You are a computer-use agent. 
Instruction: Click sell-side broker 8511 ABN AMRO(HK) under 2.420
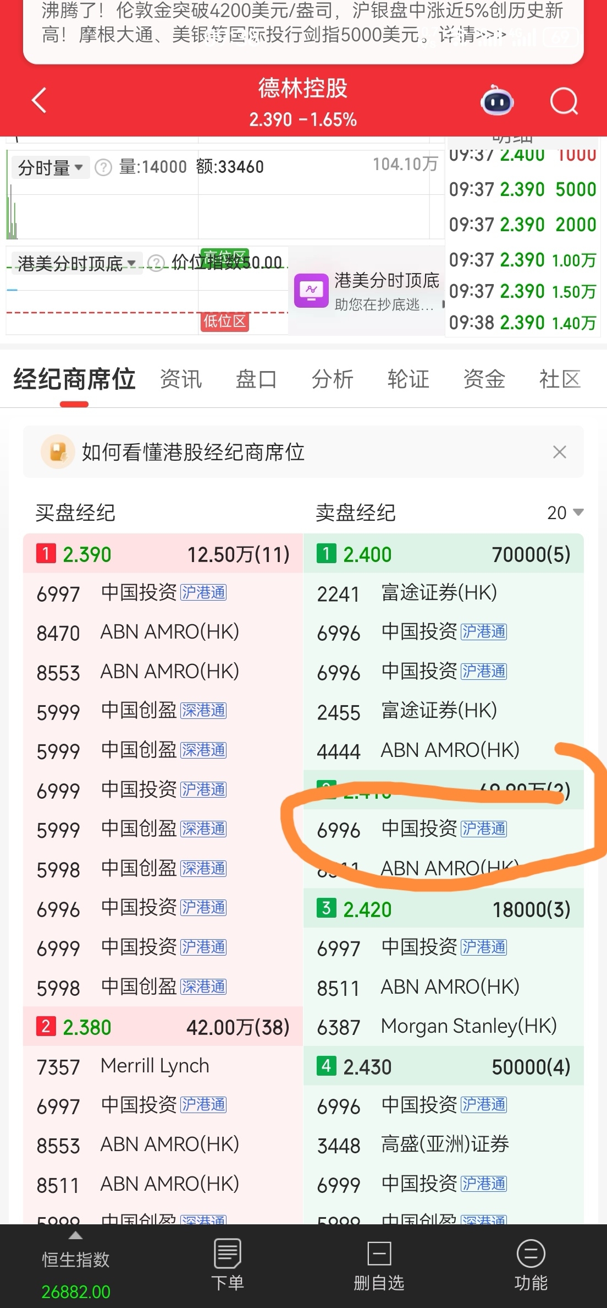443,987
